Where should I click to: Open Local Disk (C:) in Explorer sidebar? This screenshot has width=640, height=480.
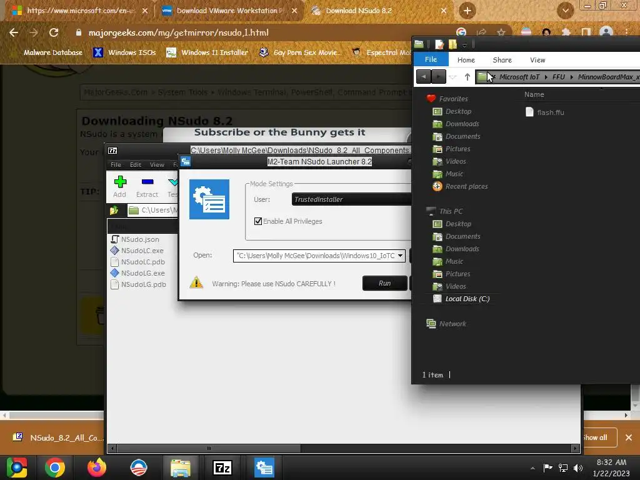[x=461, y=299]
